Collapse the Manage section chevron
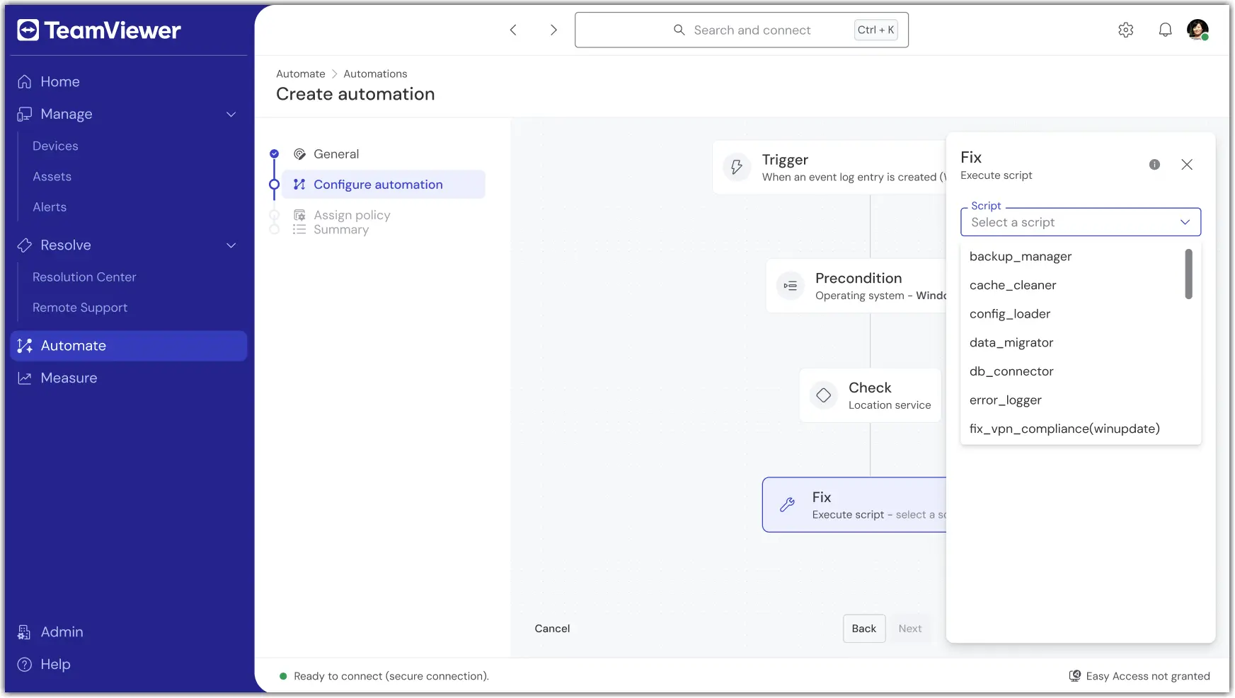The image size is (1235, 698). point(231,114)
